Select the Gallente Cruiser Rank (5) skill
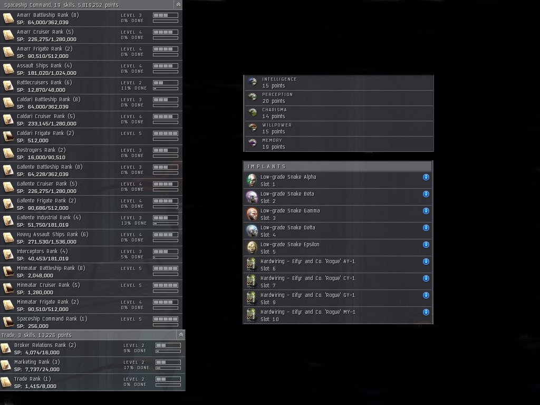 pos(91,187)
